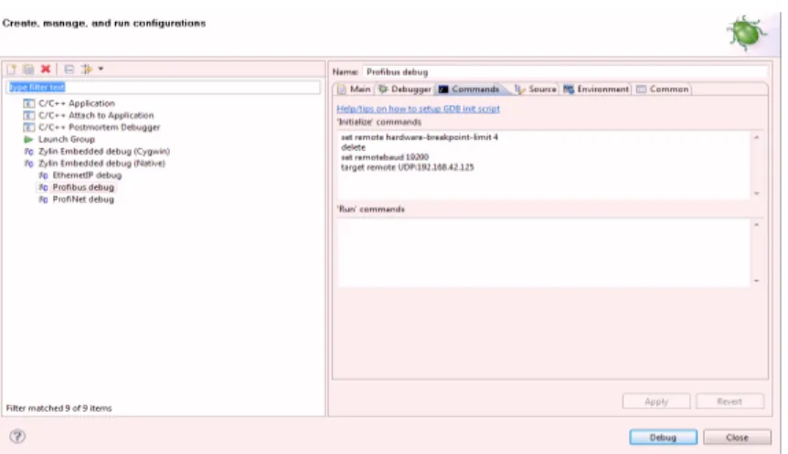Image resolution: width=788 pixels, height=454 pixels.
Task: Select C/C++ Application in the tree
Action: [x=77, y=103]
